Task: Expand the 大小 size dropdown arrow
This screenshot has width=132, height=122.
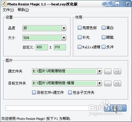Action: point(64,38)
